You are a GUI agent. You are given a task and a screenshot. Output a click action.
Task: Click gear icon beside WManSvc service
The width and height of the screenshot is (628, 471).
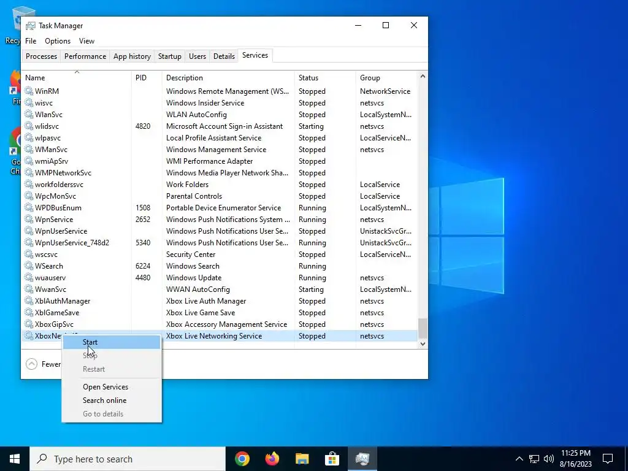pyautogui.click(x=29, y=149)
